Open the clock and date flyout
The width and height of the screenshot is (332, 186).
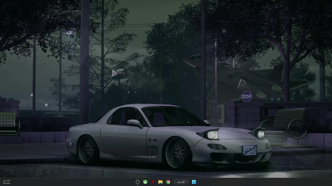(x=7, y=182)
